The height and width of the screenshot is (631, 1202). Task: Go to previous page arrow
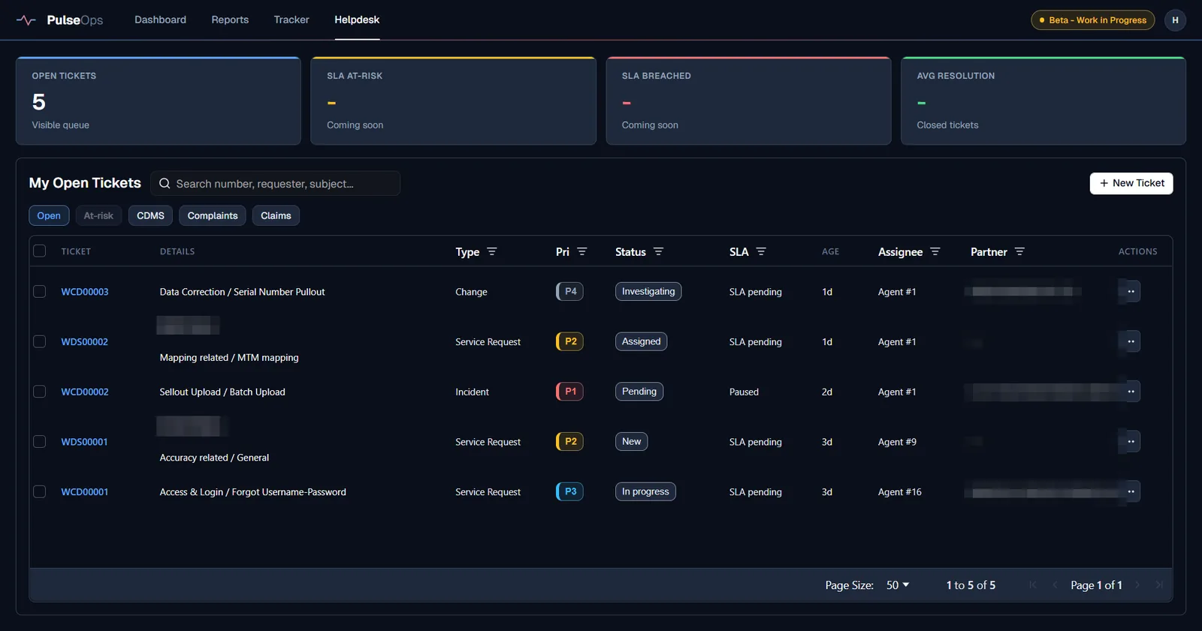pyautogui.click(x=1055, y=584)
